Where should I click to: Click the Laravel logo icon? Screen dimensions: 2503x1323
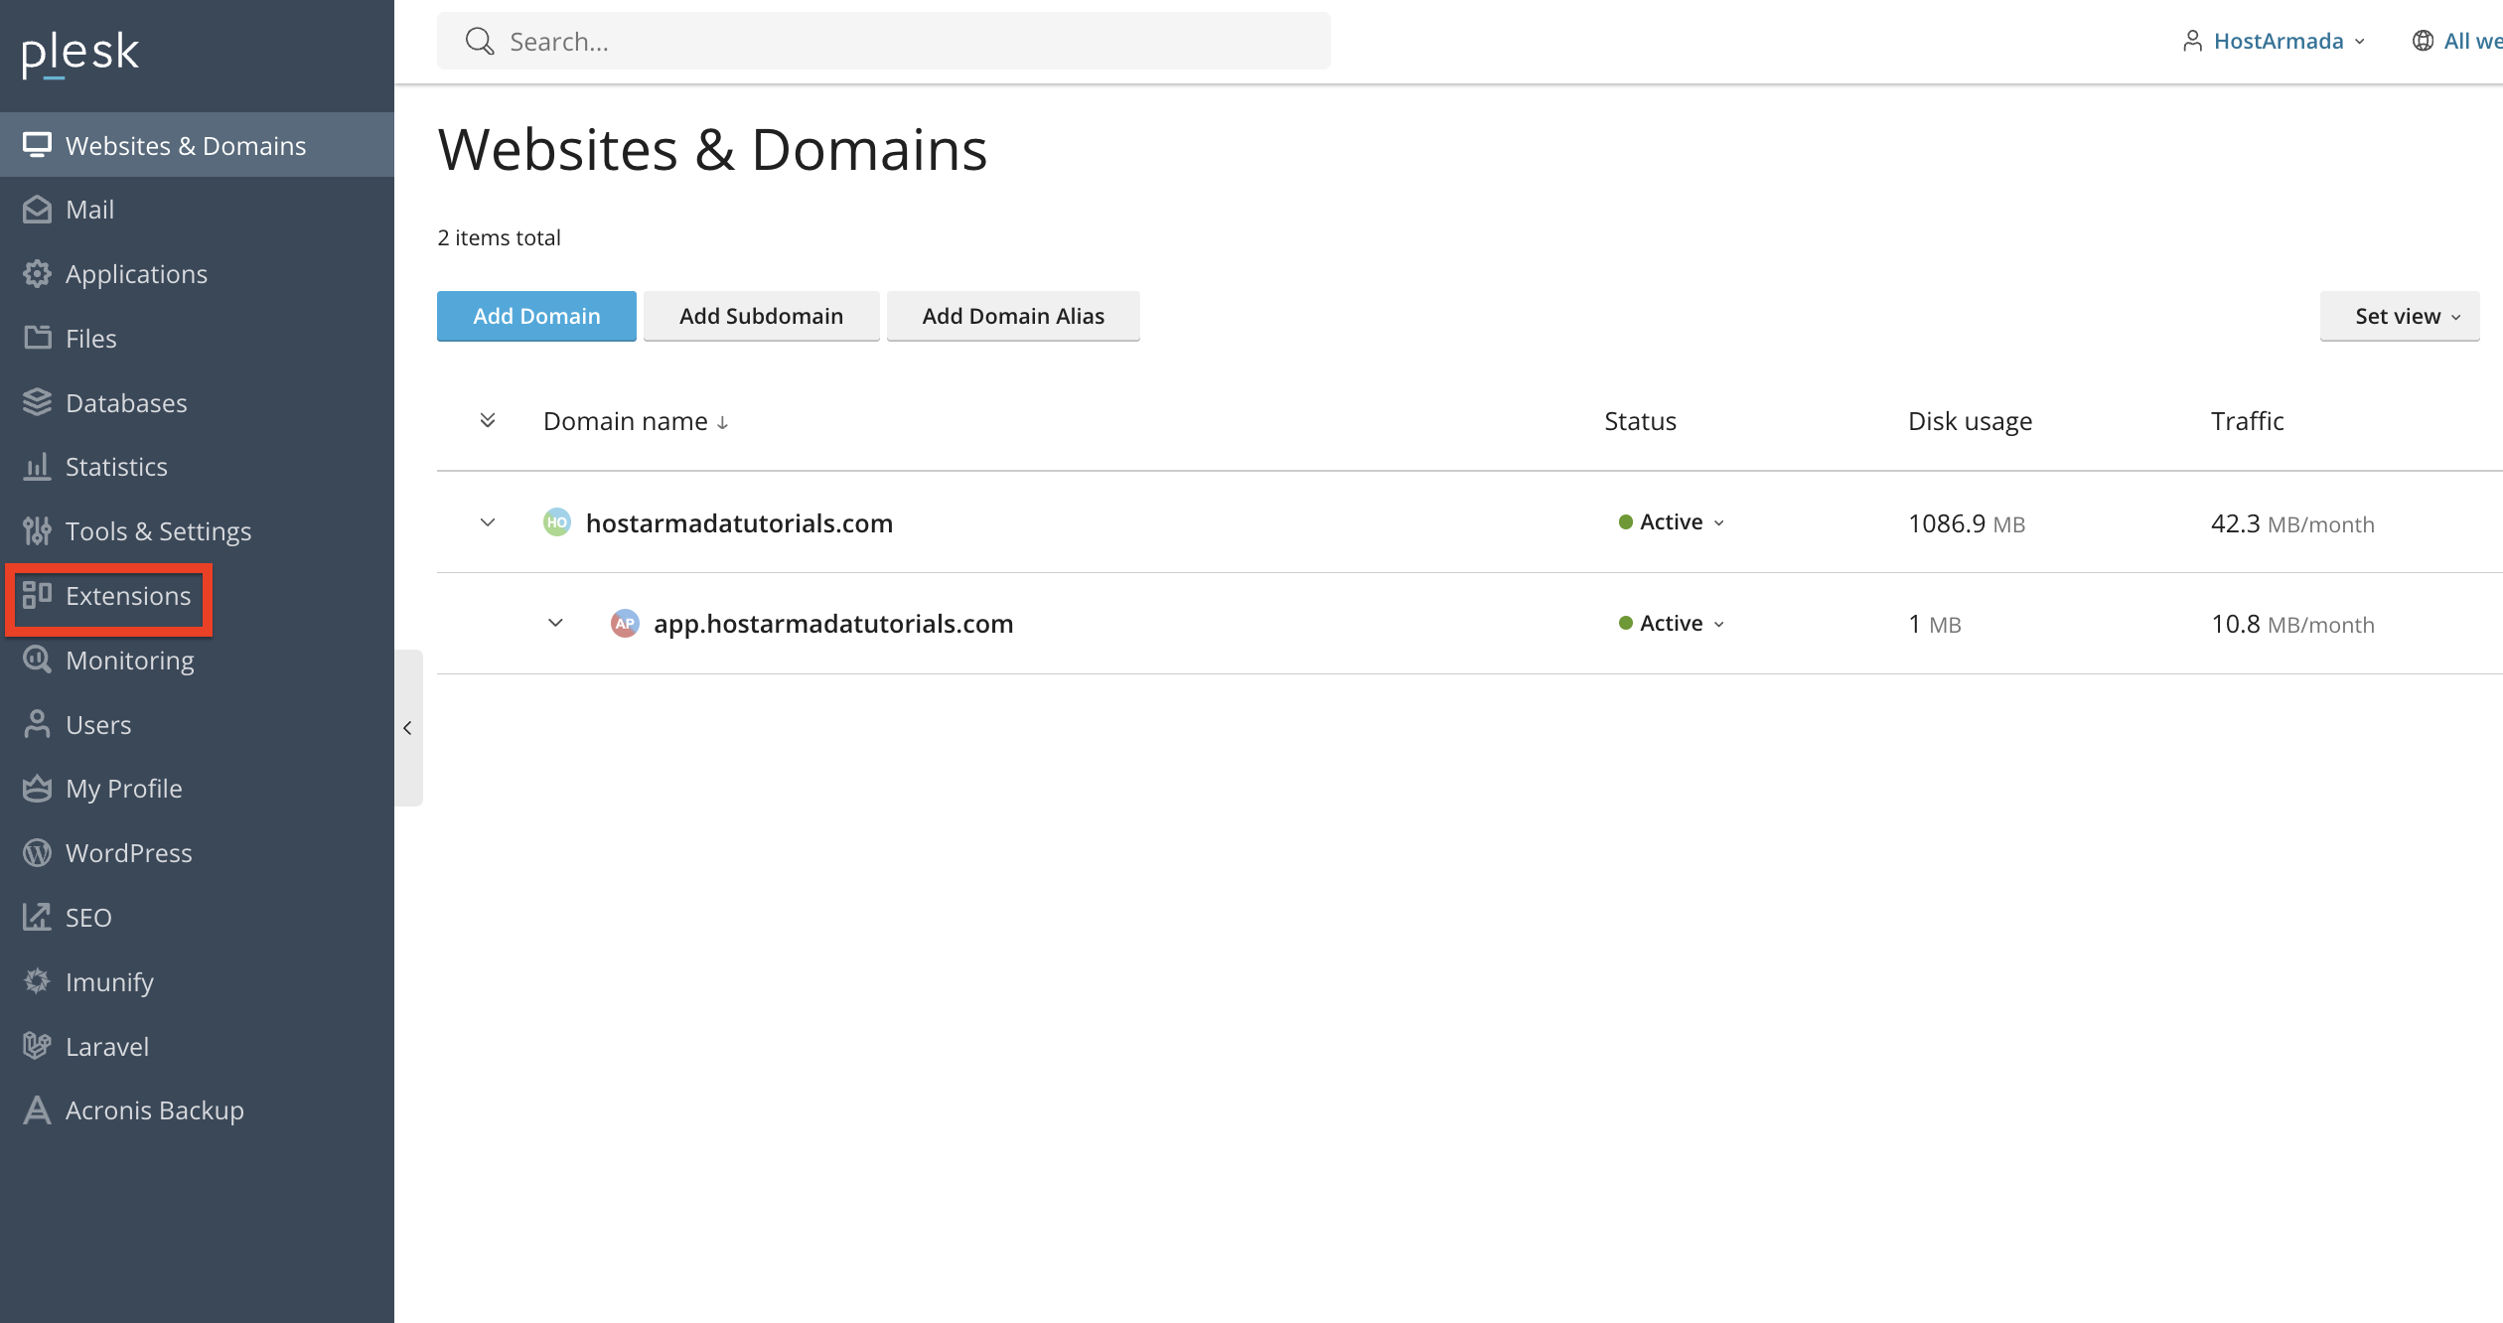point(37,1046)
